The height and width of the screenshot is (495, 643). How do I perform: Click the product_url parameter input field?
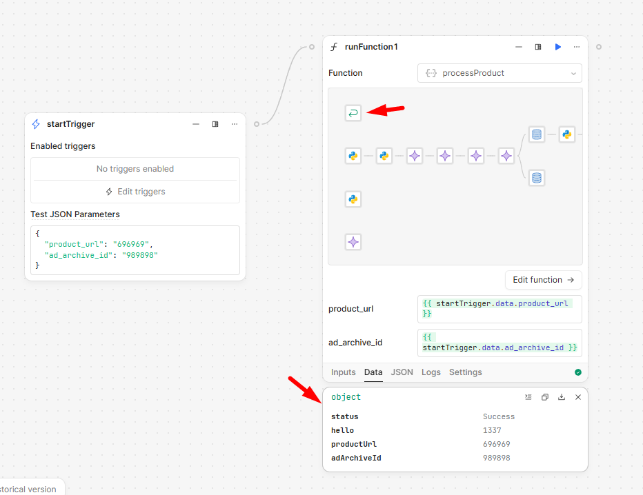[x=499, y=309]
